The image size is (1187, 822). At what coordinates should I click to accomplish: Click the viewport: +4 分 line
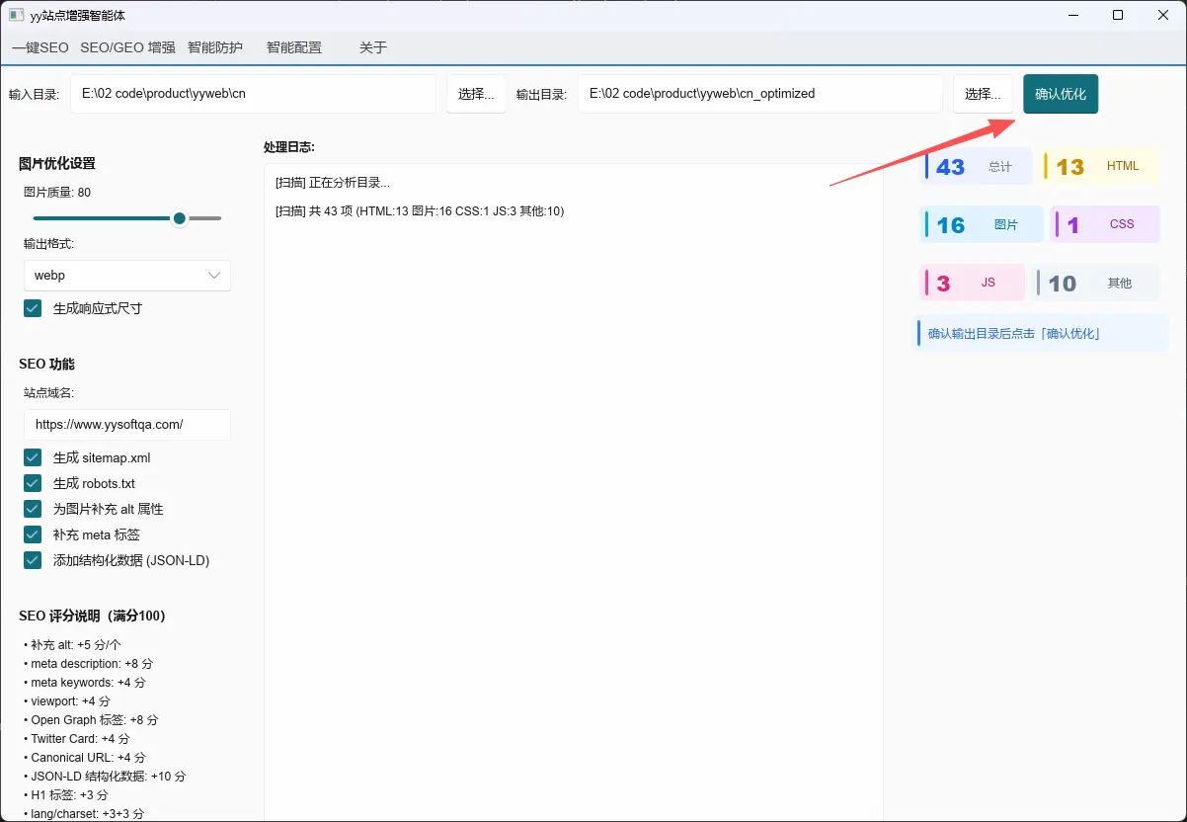[x=67, y=701]
